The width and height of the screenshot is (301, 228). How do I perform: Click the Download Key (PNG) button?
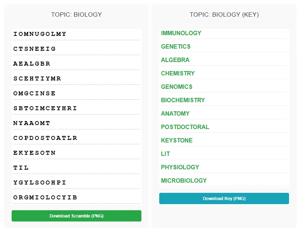point(224,198)
